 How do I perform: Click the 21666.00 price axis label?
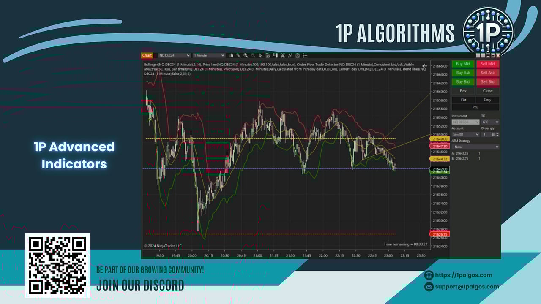[x=440, y=66]
